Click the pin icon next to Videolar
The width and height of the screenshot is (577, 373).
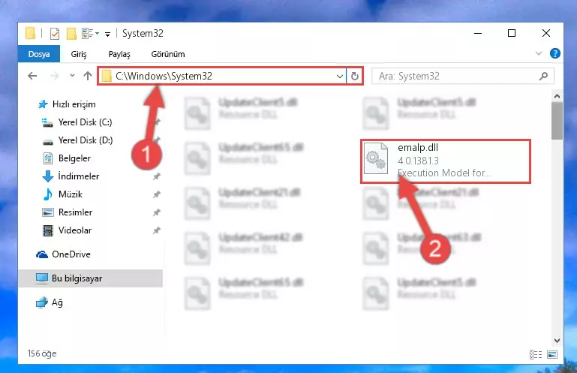(x=156, y=230)
